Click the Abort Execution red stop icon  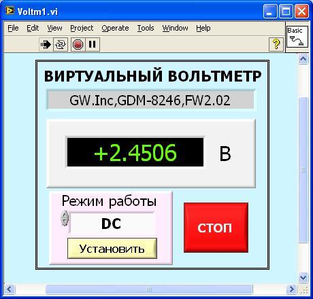pos(78,44)
